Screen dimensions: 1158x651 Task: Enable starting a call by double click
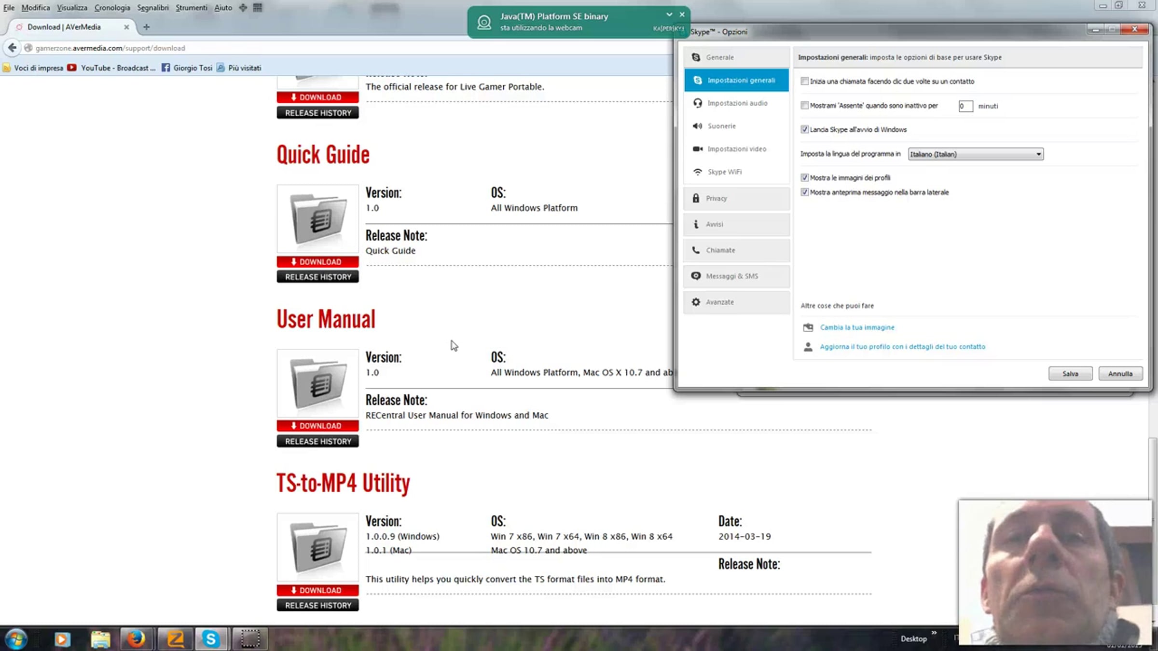(x=804, y=81)
